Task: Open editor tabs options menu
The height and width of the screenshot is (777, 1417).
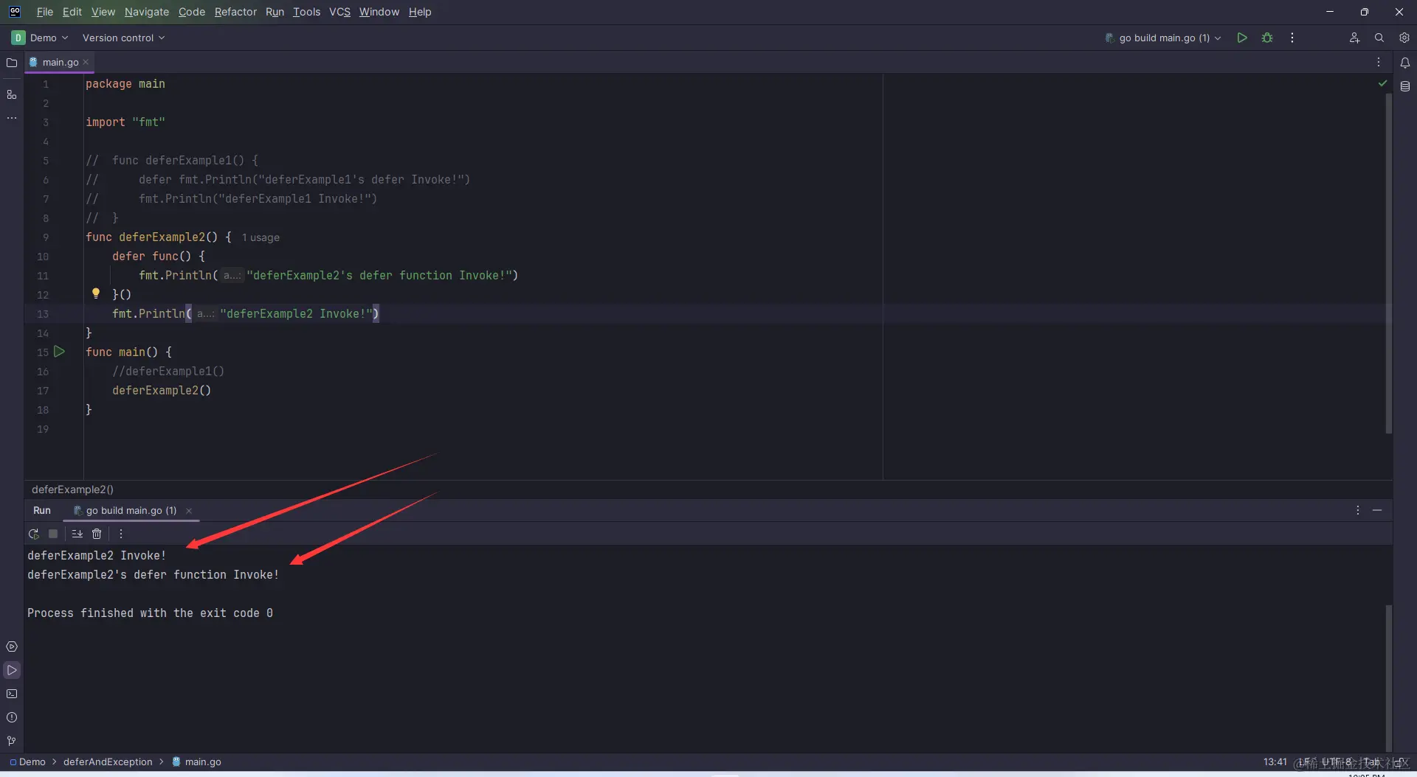Action: 1379,63
